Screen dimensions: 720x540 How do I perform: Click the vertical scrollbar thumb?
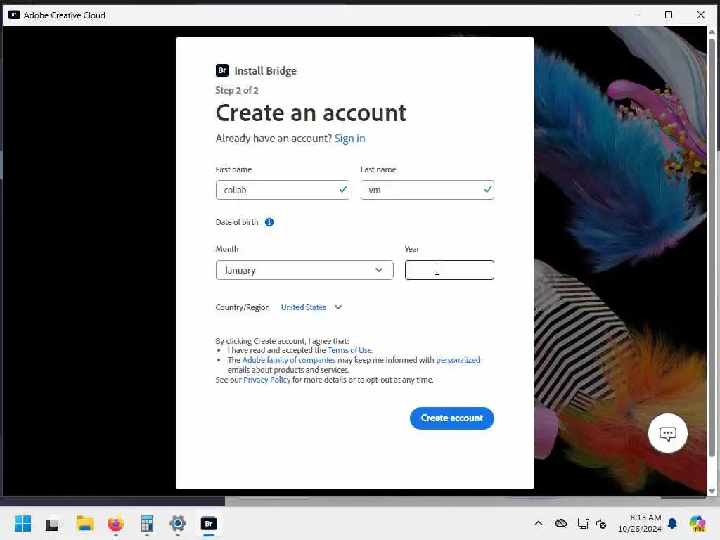[712, 248]
